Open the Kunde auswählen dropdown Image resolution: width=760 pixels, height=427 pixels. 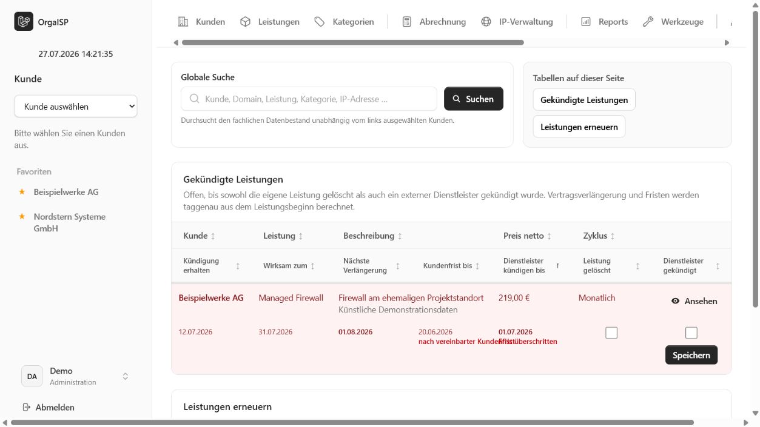point(76,107)
